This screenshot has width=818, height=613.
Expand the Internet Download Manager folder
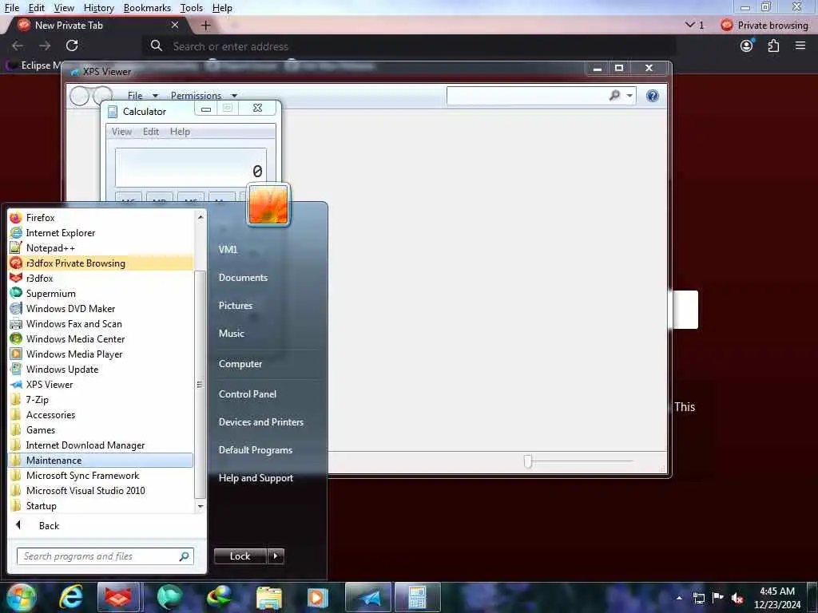[101, 445]
